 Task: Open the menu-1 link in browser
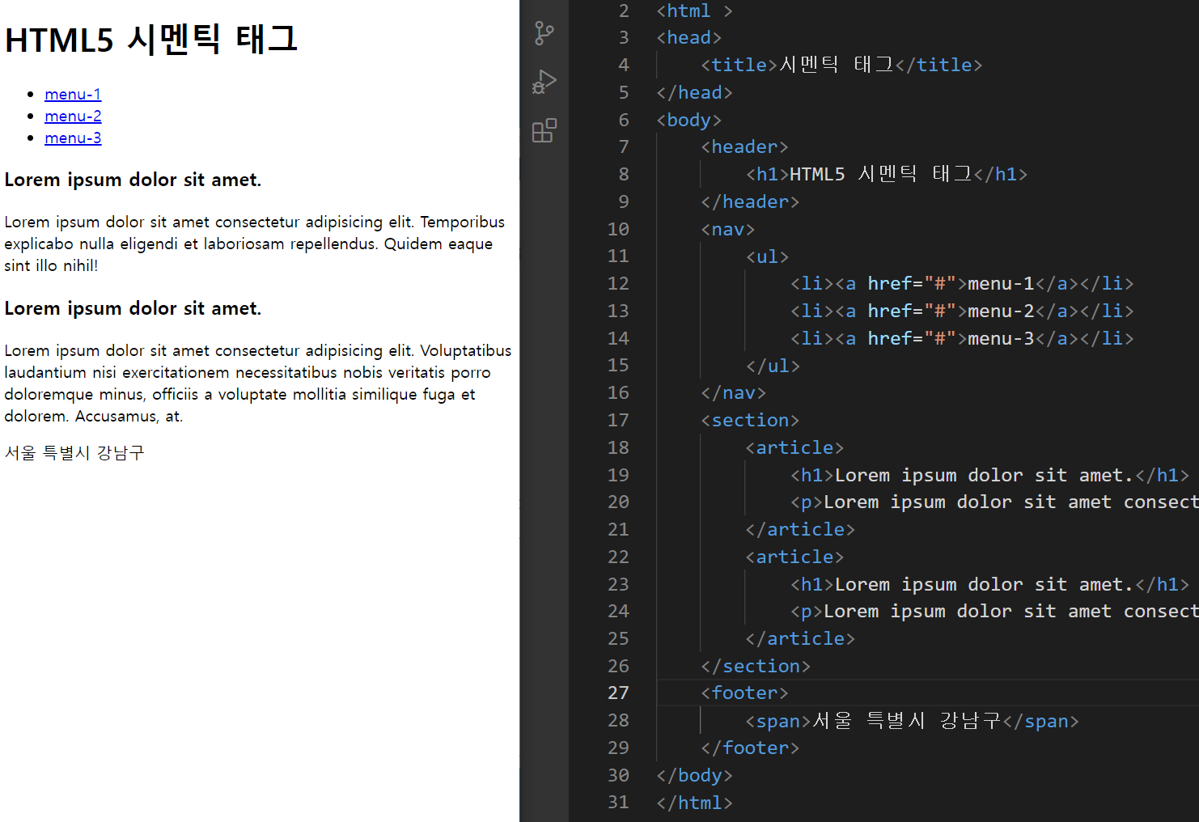[x=73, y=94]
